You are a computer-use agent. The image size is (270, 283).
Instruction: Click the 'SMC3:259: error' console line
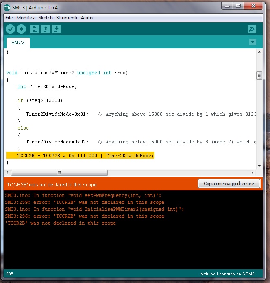click(85, 202)
